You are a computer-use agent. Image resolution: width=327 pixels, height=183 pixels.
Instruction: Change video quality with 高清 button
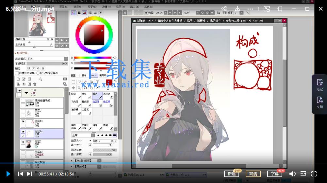pyautogui.click(x=253, y=174)
